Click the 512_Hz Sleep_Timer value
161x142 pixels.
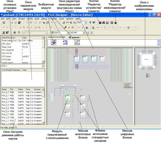25,47
